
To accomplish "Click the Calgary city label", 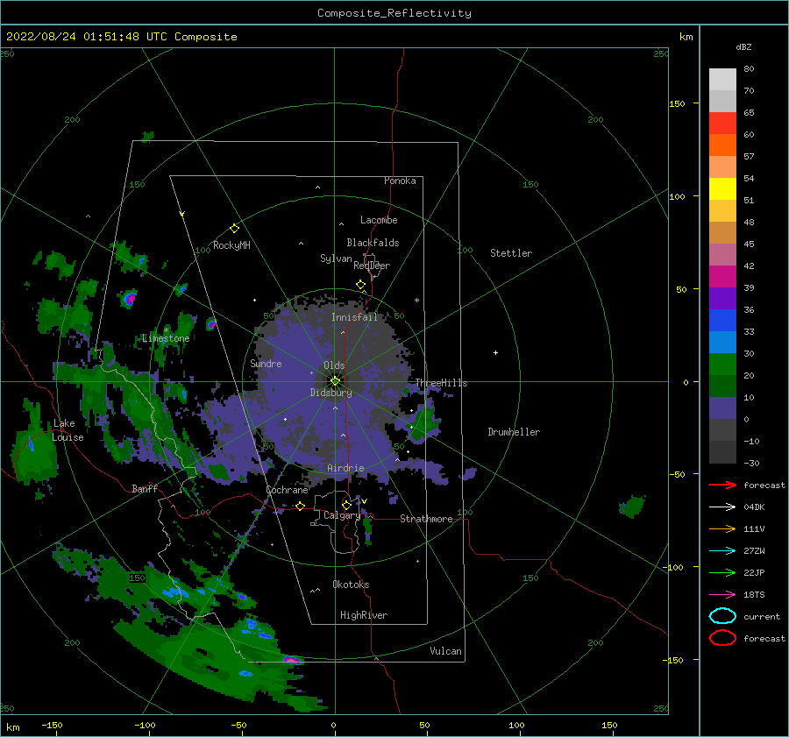I will tap(342, 515).
